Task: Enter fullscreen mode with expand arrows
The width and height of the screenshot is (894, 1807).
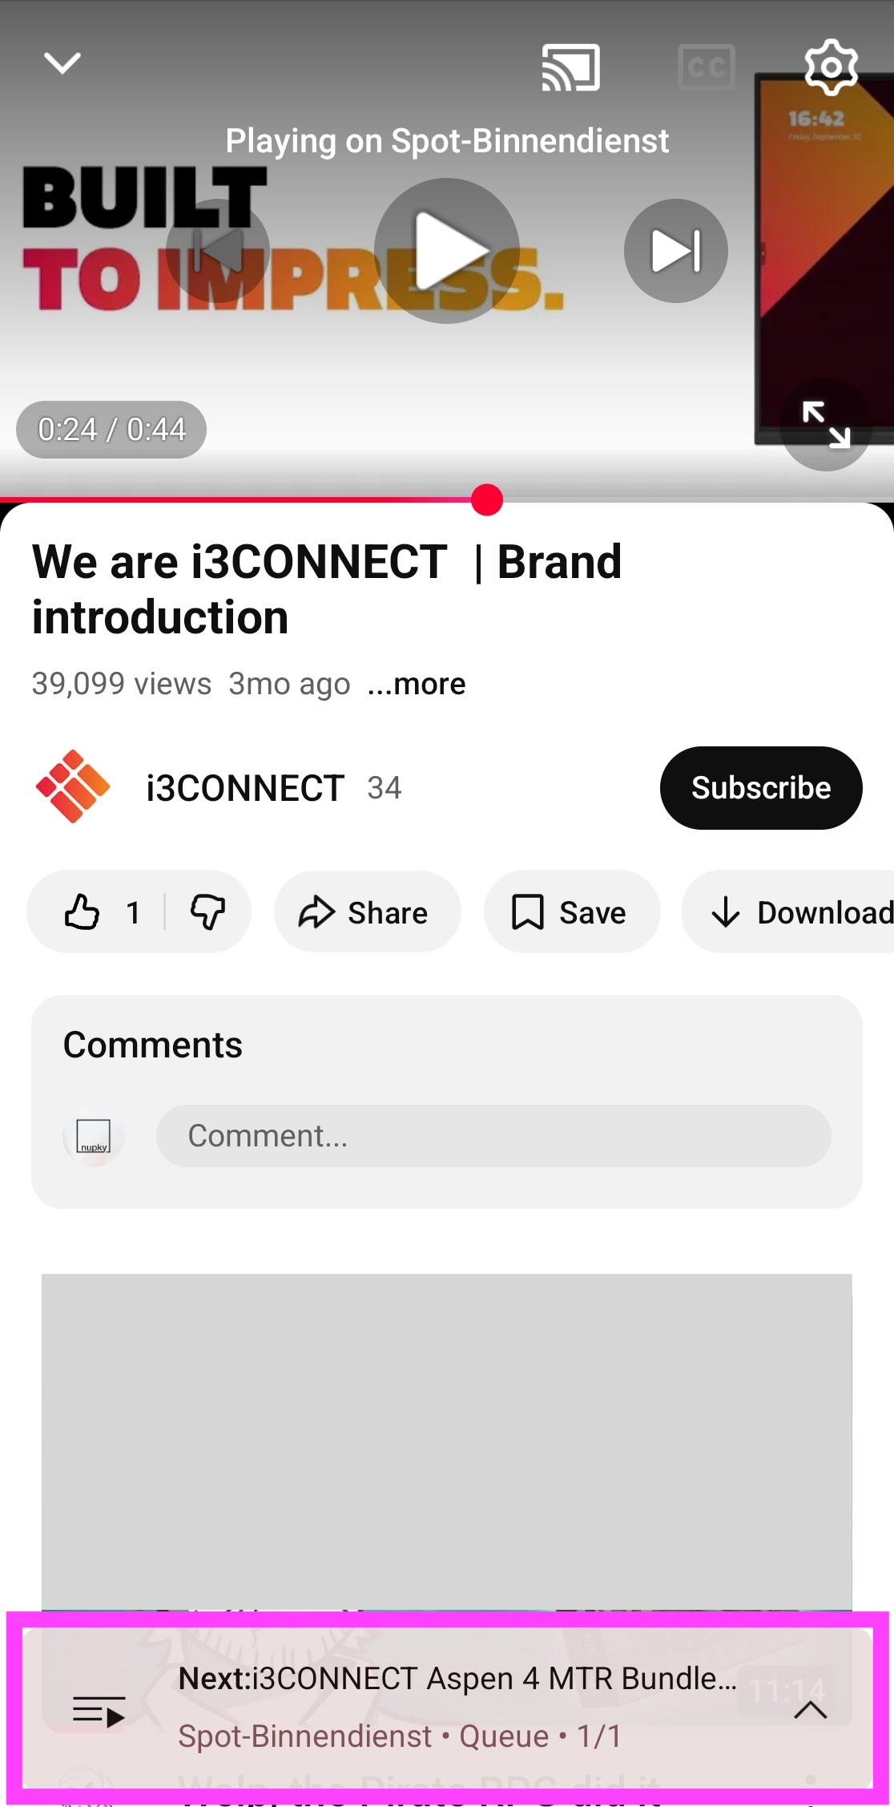Action: point(826,424)
